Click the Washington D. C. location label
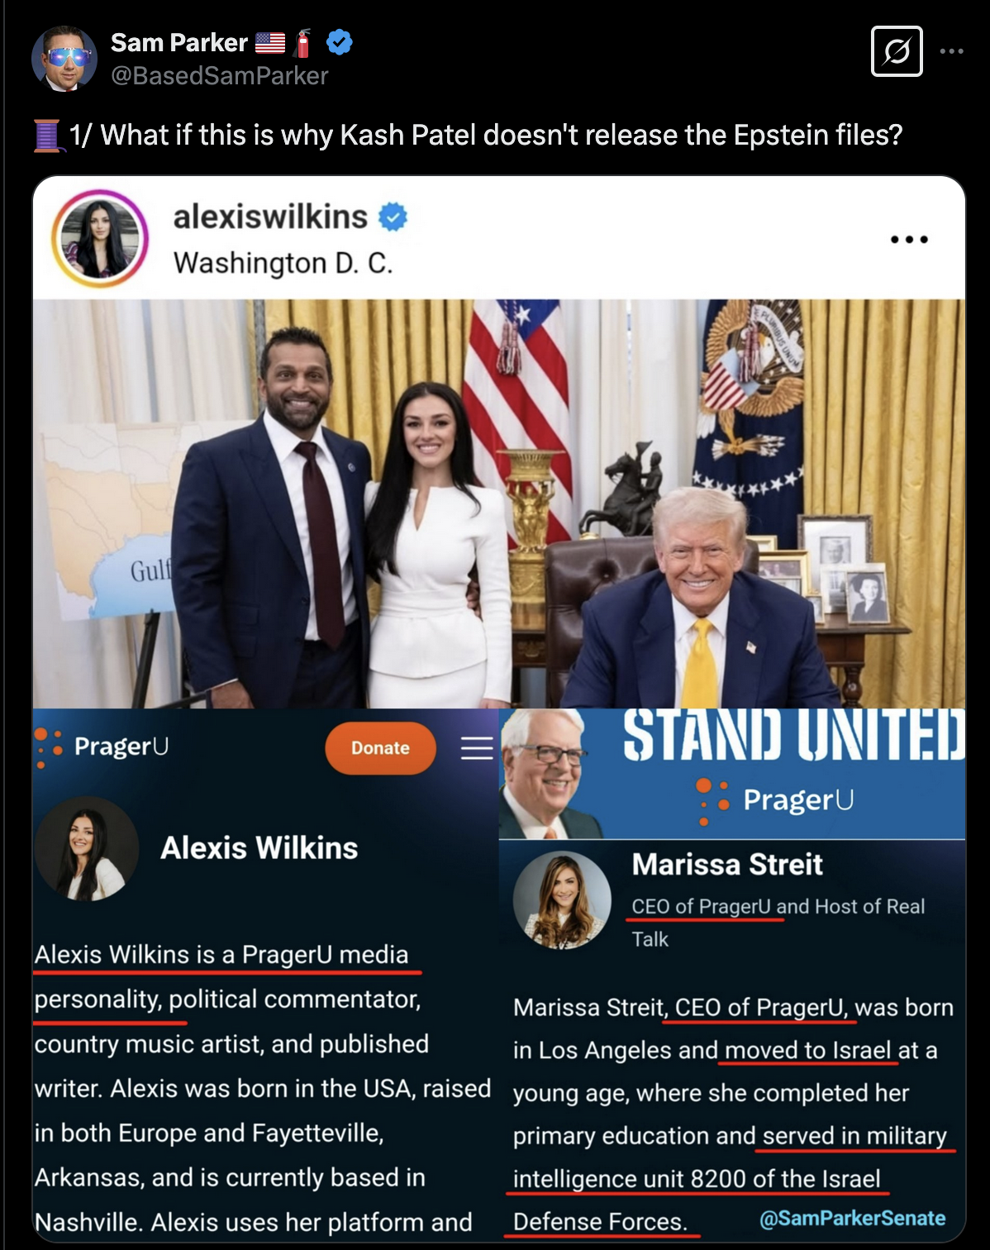Image resolution: width=990 pixels, height=1250 pixels. pos(283,263)
